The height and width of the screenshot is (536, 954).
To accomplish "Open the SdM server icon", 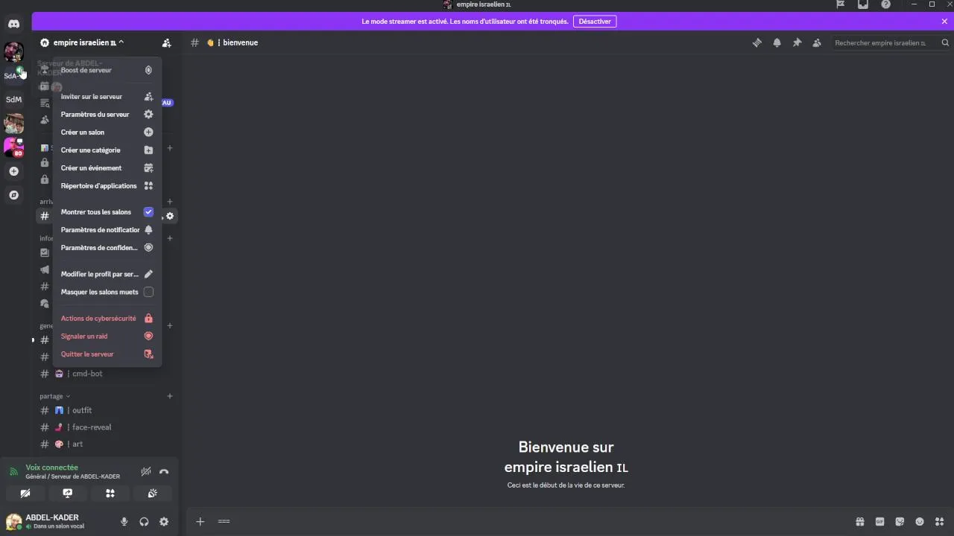I will pyautogui.click(x=13, y=99).
